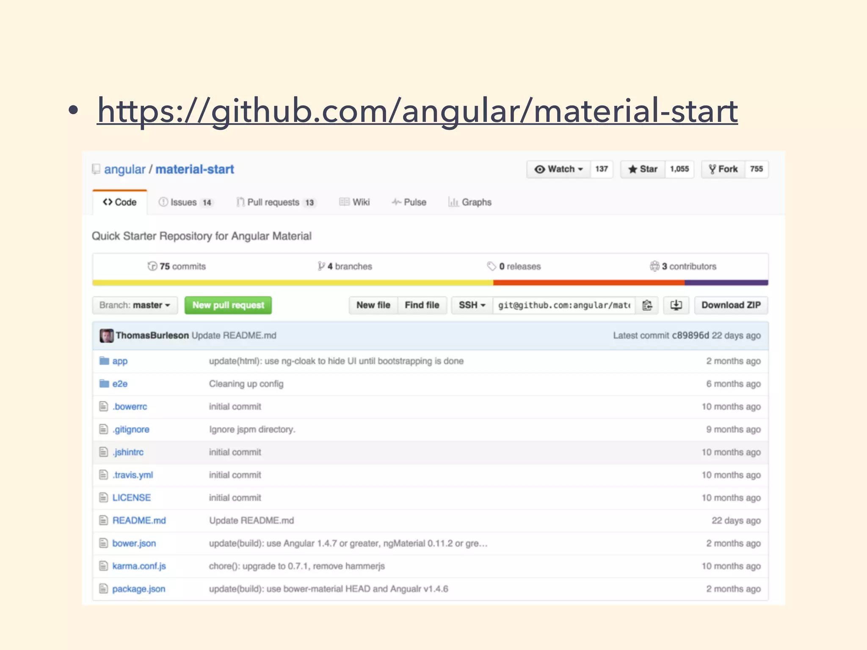This screenshot has height=650, width=867.
Task: Click the yellow segment of the language bar
Action: (x=293, y=283)
